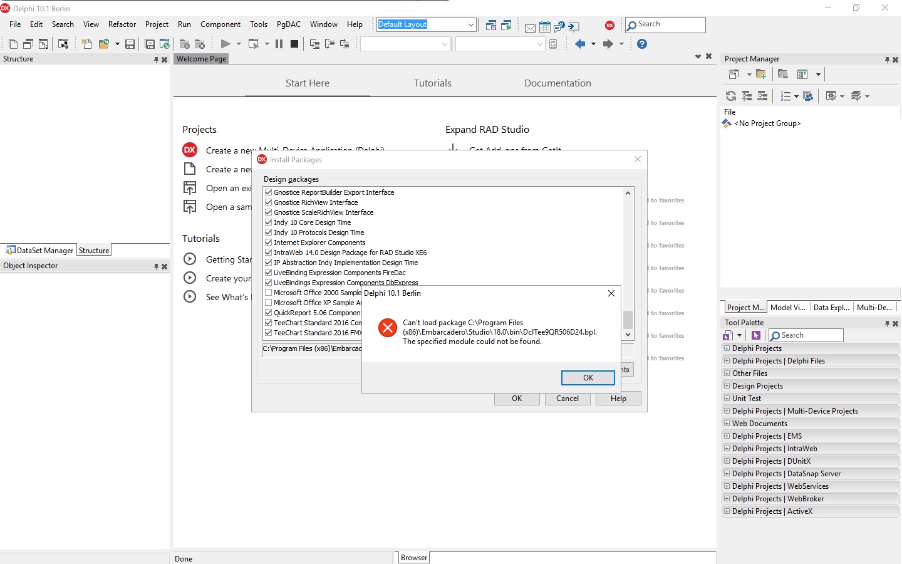Image resolution: width=902 pixels, height=564 pixels.
Task: Click the blue Back navigation arrow
Action: (x=580, y=44)
